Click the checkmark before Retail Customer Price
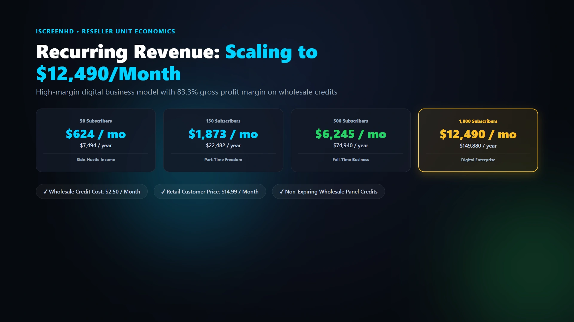Viewport: 574px width, 322px height. point(163,192)
